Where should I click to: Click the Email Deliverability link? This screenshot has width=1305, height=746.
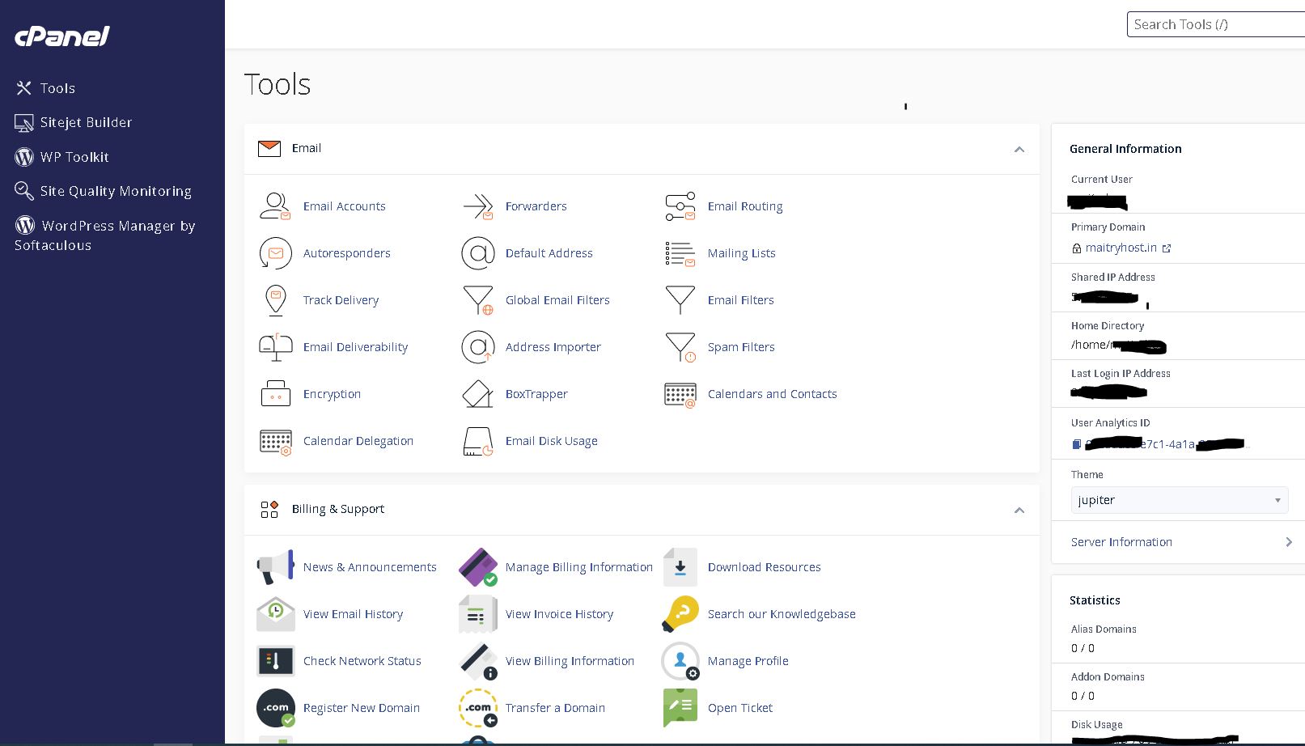(x=355, y=347)
